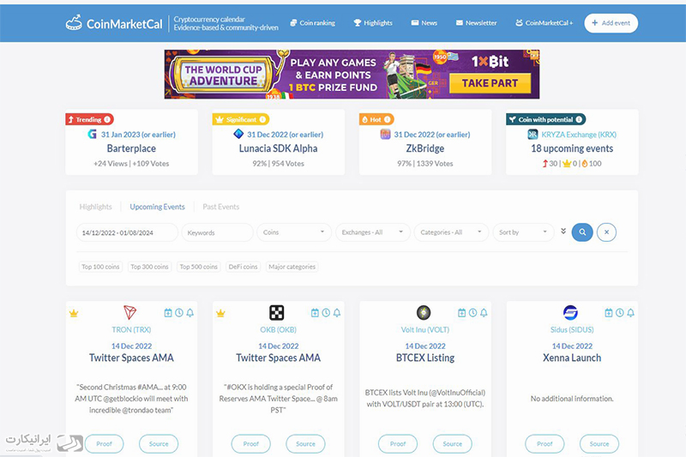
Task: Click Proof button on TRON card
Action: (x=104, y=444)
